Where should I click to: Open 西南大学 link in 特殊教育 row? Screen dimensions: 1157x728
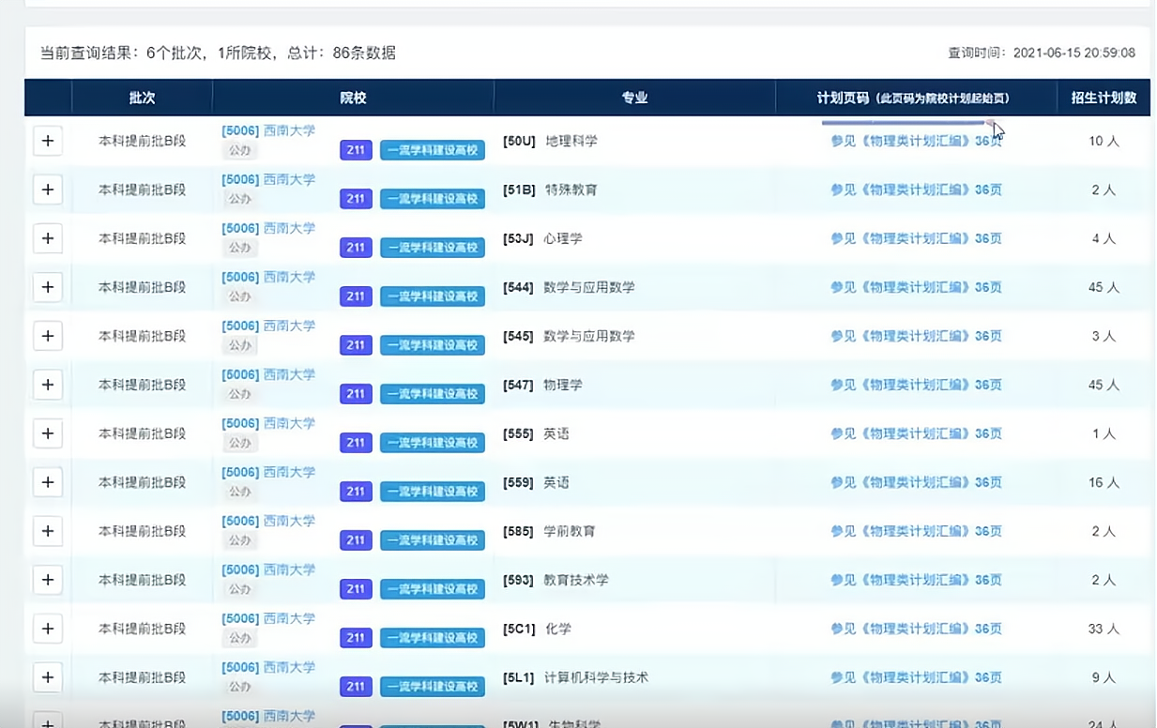coord(268,179)
